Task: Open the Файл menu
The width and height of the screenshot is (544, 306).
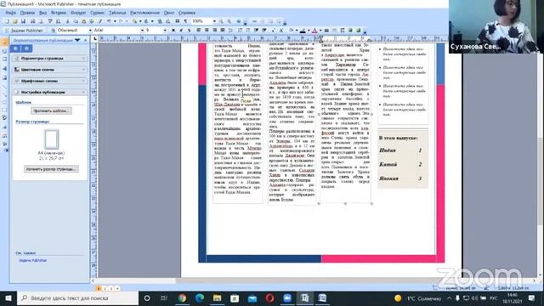Action: 11,13
